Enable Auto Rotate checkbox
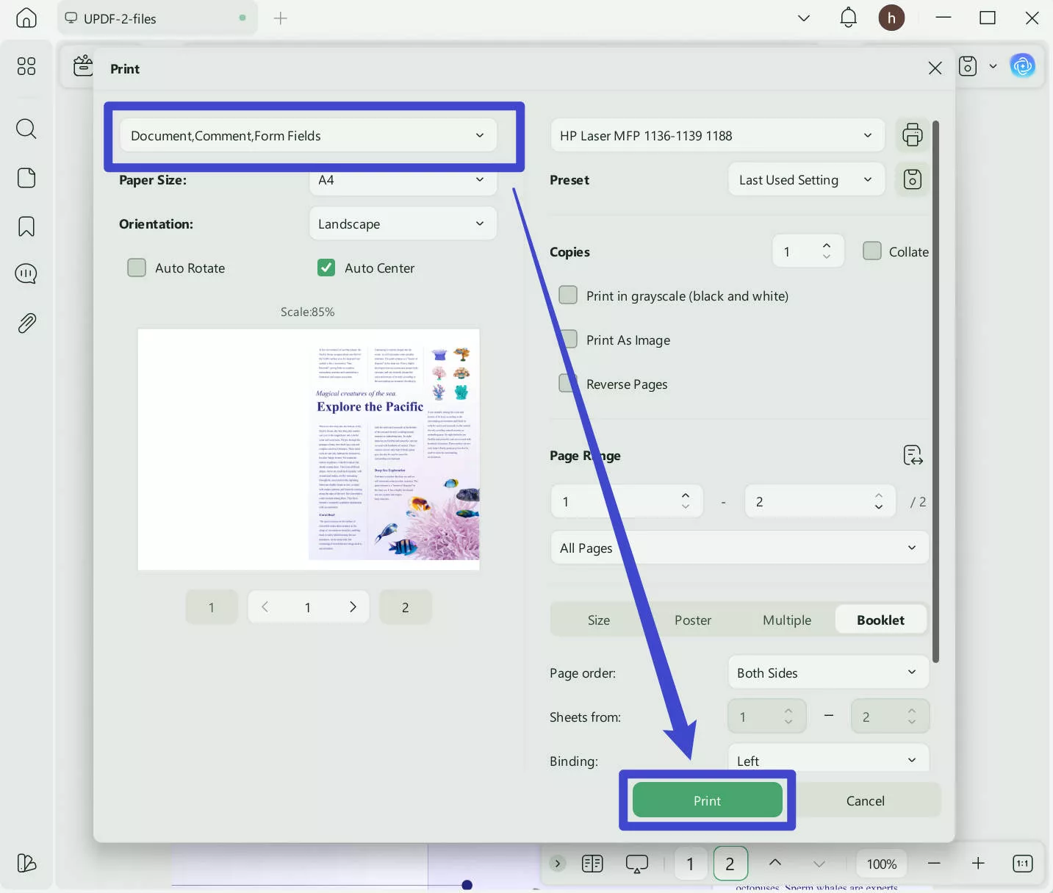The image size is (1053, 893). pos(137,268)
